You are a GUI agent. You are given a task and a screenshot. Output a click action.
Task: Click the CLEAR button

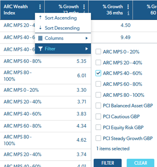pyautogui.click(x=141, y=163)
